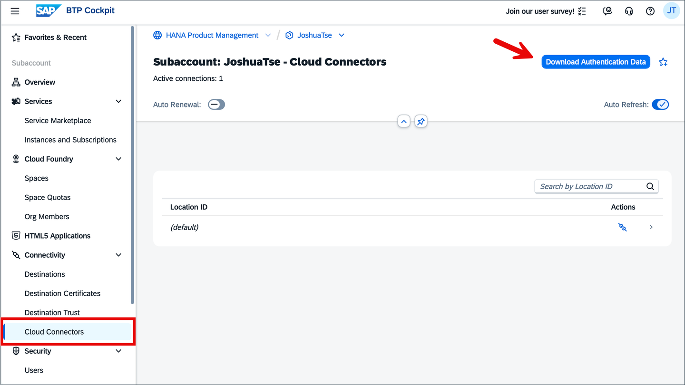This screenshot has height=385, width=685.
Task: Open the support headset icon
Action: (x=629, y=11)
